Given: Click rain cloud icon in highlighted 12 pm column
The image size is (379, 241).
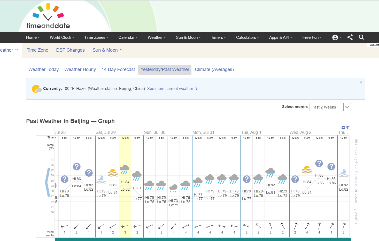Looking at the screenshot, I should [x=125, y=169].
